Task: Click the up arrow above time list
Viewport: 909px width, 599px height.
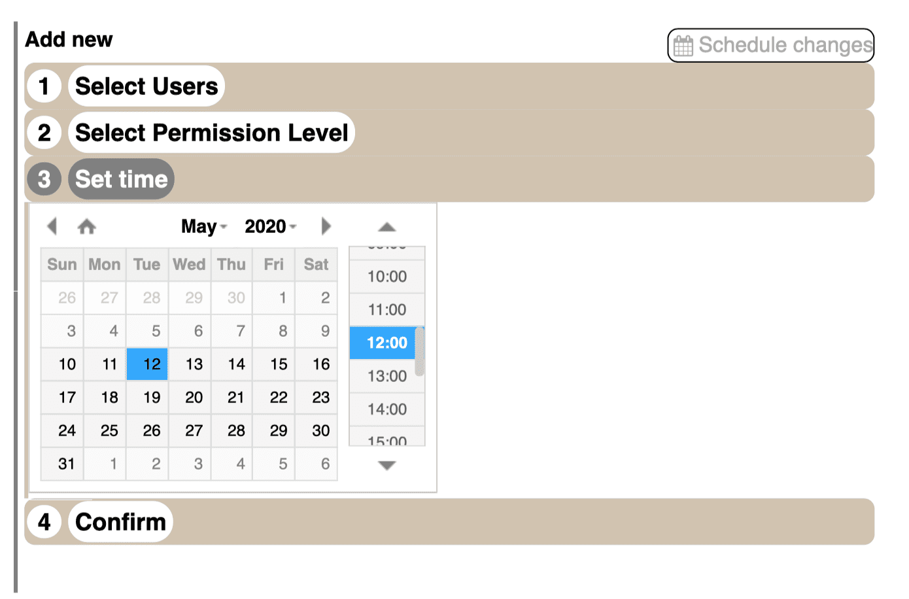Action: 387,227
